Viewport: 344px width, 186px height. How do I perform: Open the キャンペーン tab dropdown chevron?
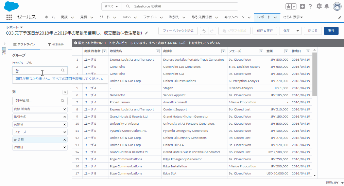[249, 17]
